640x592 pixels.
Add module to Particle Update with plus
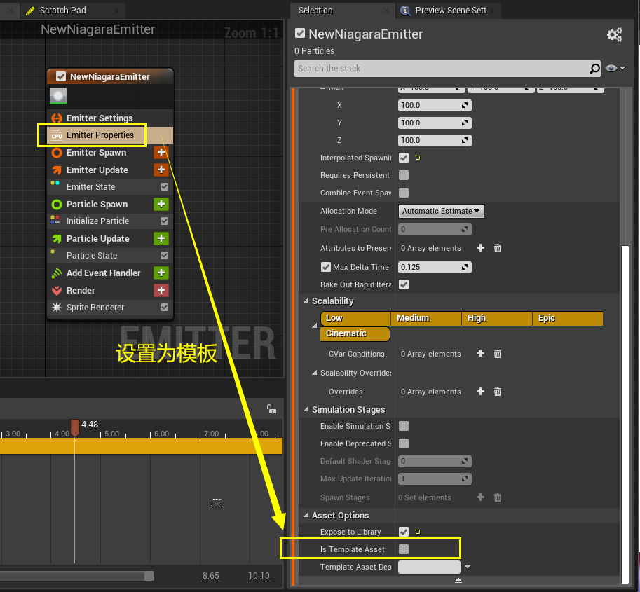pos(161,238)
